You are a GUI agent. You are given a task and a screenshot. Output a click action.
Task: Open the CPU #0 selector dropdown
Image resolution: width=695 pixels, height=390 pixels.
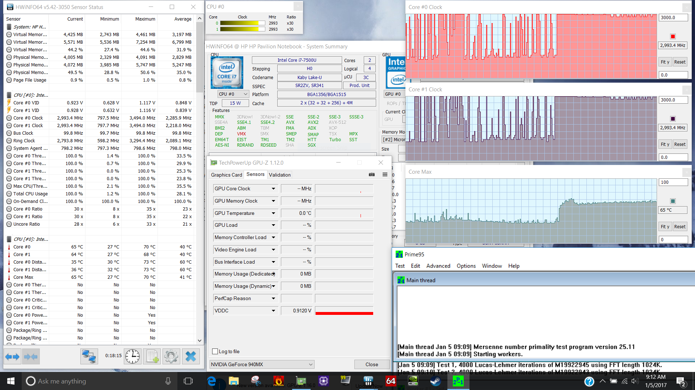tap(233, 94)
